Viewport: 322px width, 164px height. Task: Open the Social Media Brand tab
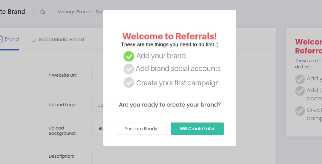click(61, 40)
